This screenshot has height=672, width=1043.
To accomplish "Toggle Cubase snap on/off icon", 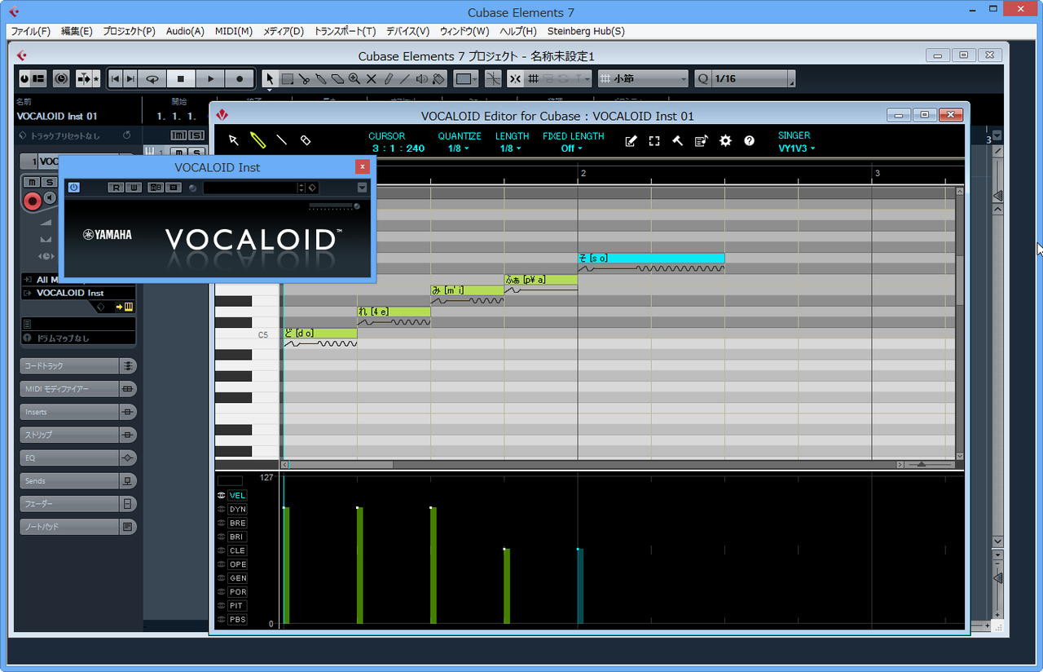I will [515, 79].
